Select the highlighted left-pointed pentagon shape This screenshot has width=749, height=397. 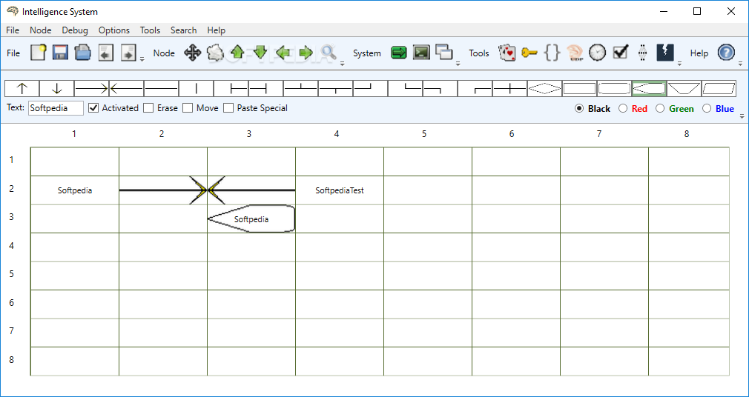[x=649, y=88]
